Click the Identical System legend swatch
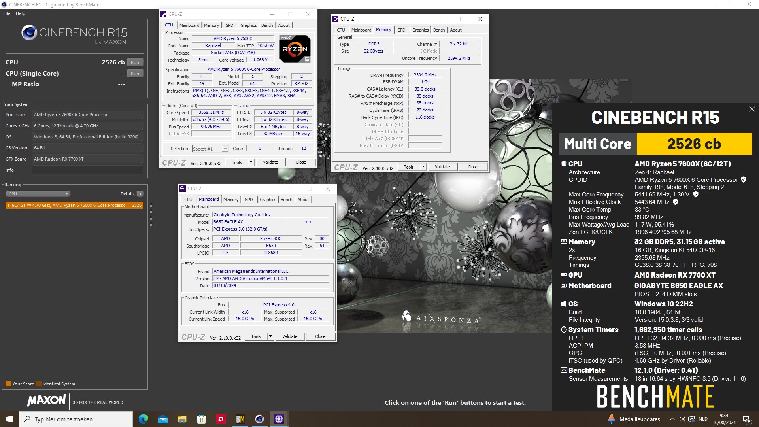The width and height of the screenshot is (759, 427). coord(38,384)
